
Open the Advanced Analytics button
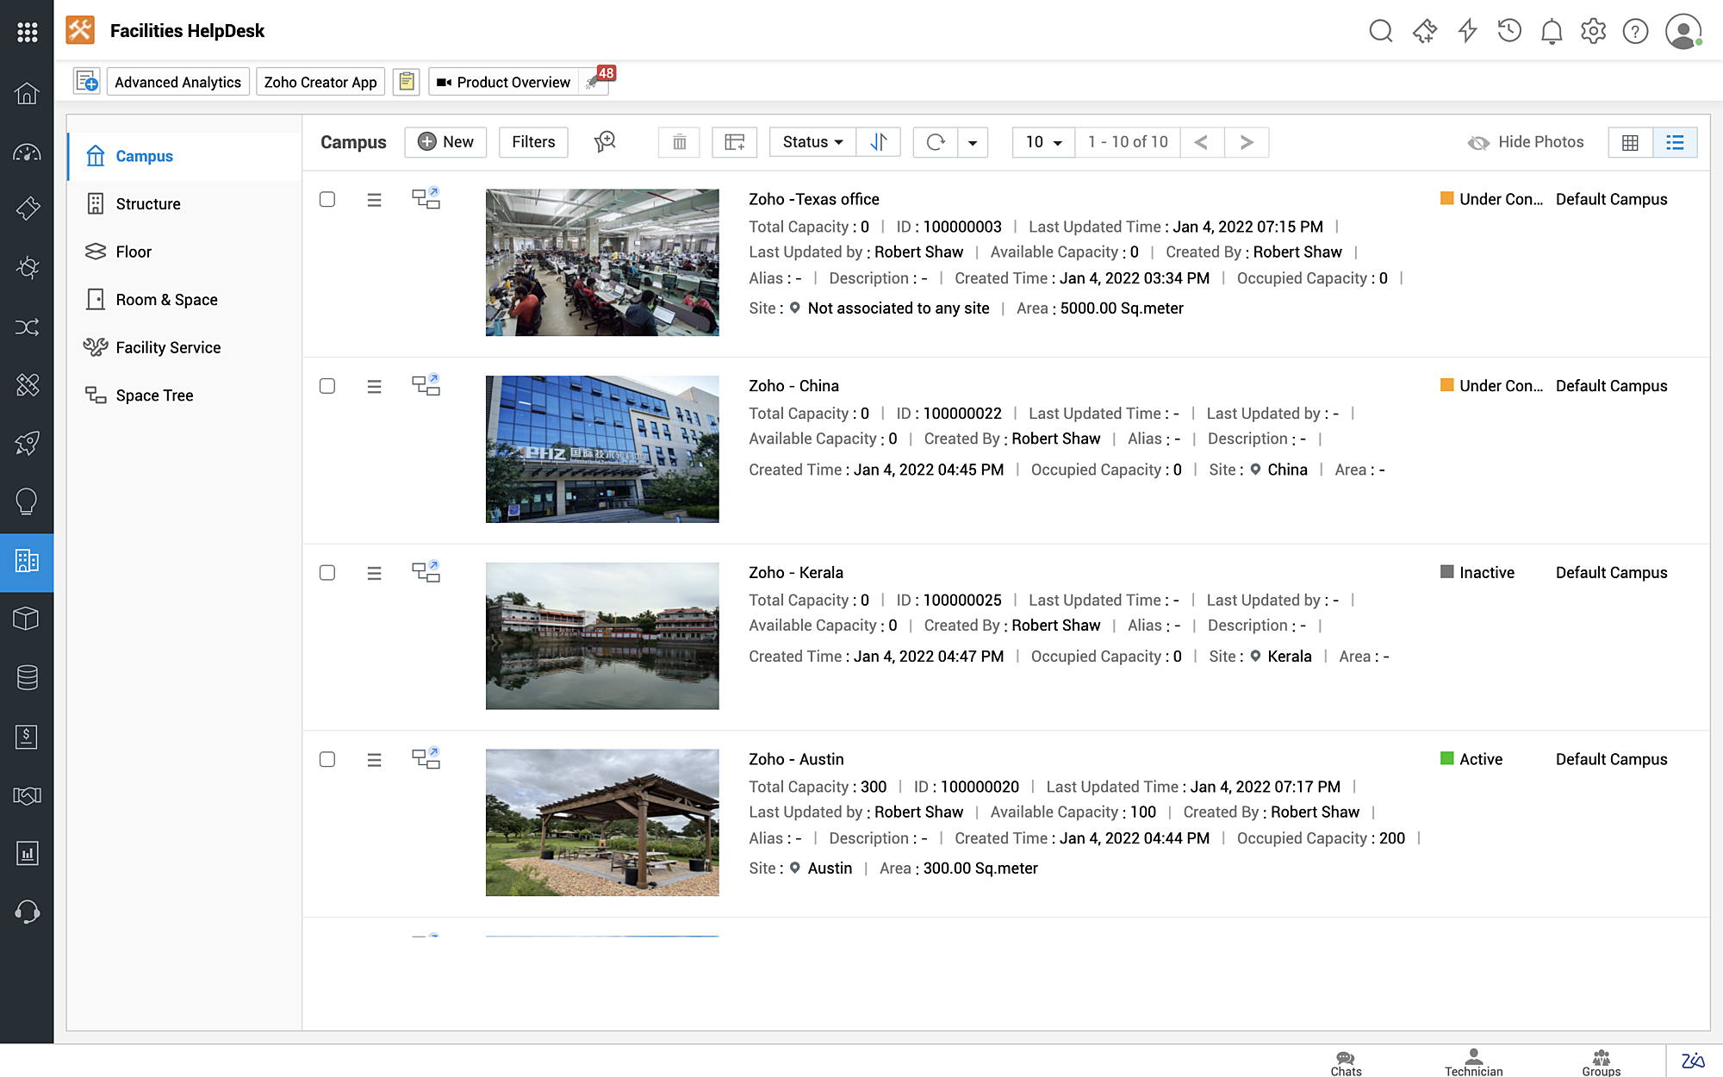[x=177, y=81]
